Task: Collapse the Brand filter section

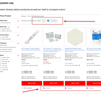Action: [18, 56]
